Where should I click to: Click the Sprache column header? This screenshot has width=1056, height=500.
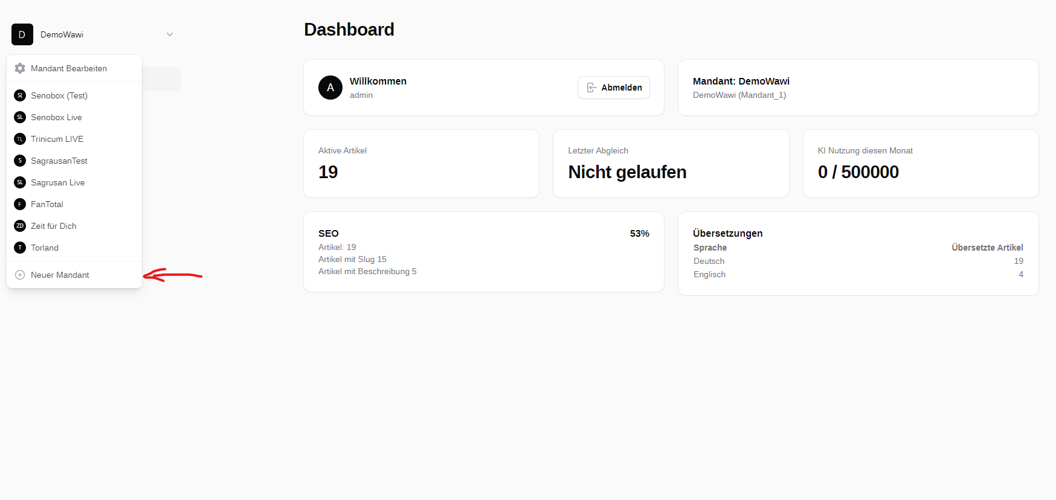[x=710, y=248]
